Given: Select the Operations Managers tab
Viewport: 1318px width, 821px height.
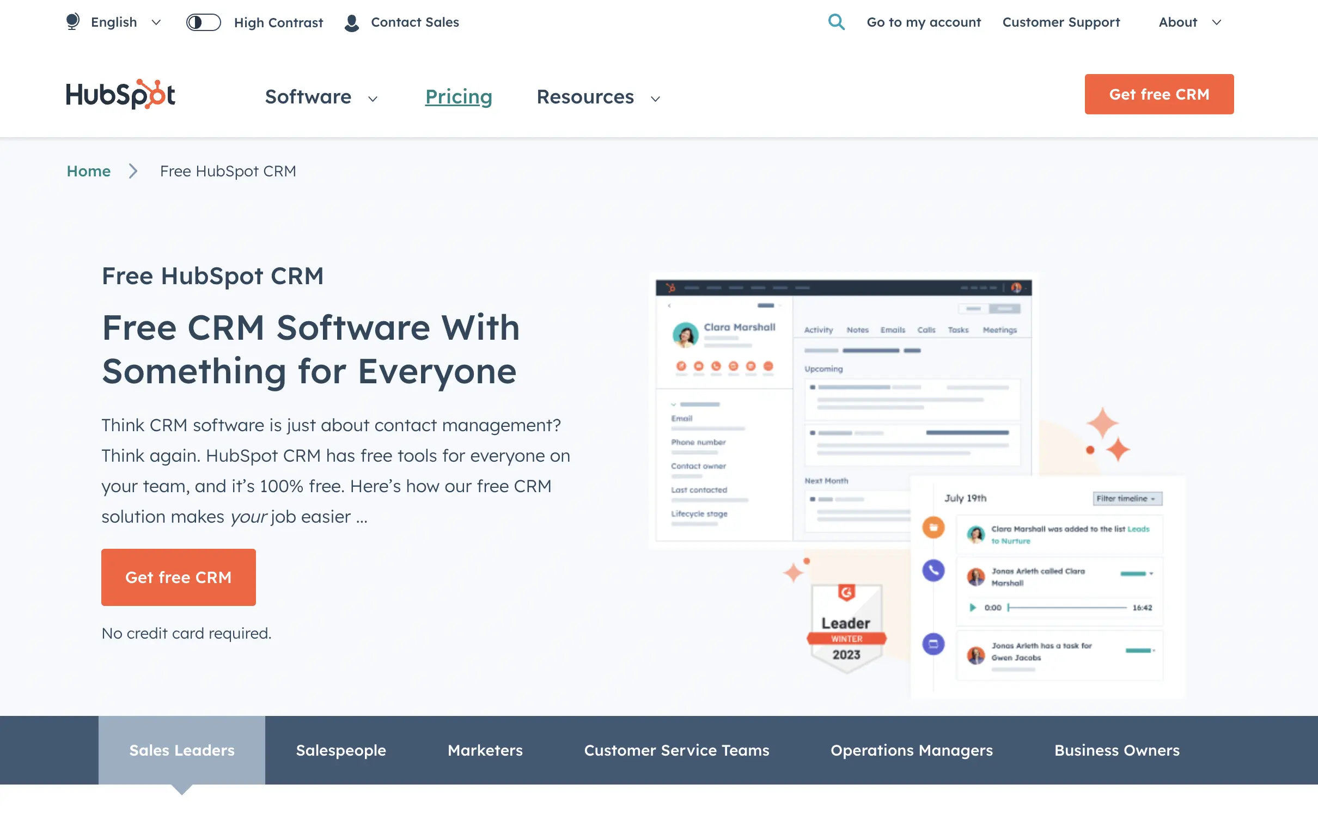Looking at the screenshot, I should tap(912, 750).
